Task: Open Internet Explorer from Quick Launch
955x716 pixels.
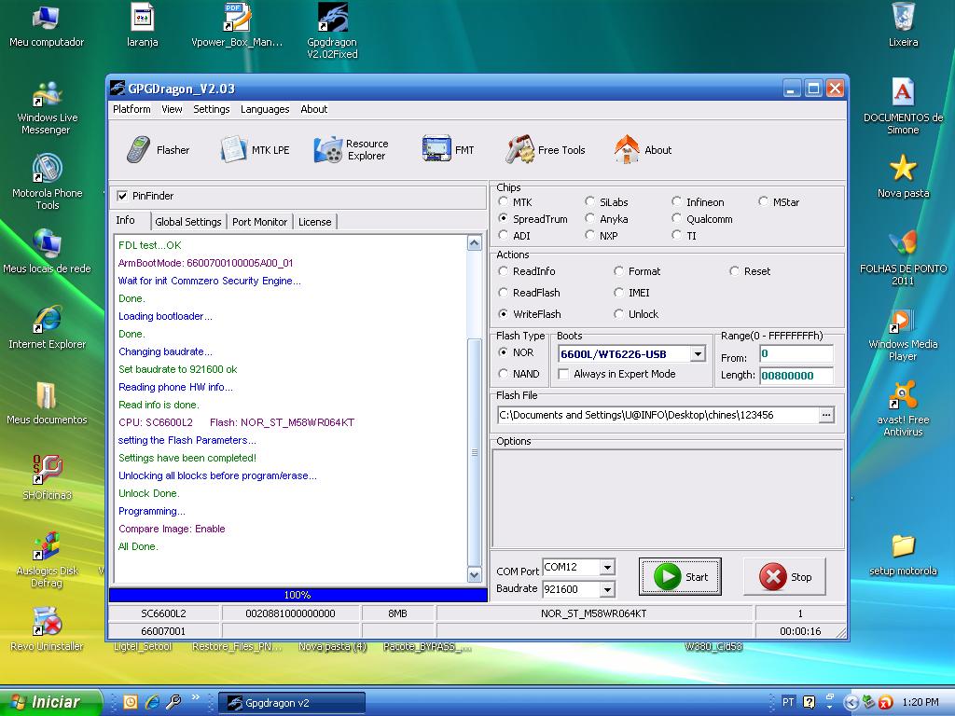Action: (x=152, y=702)
